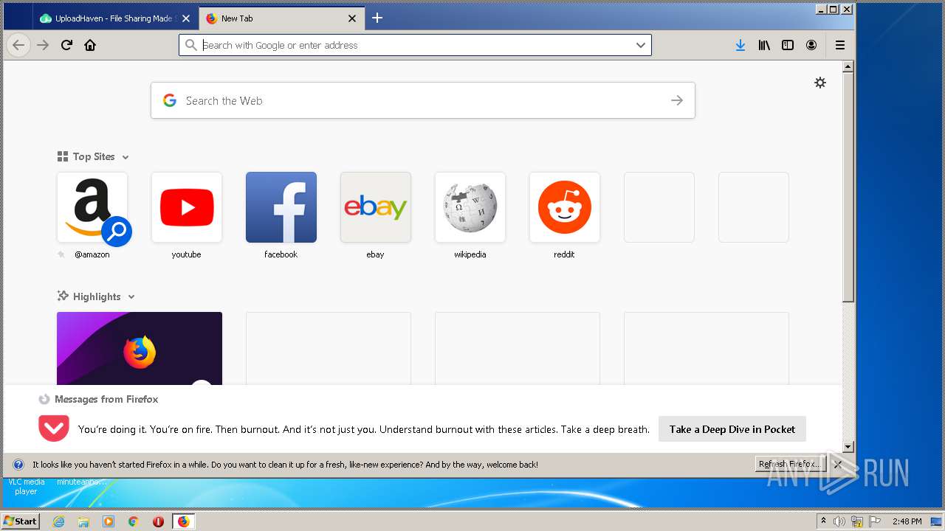Click the empty seventh top site tile
945x531 pixels.
[x=659, y=207]
